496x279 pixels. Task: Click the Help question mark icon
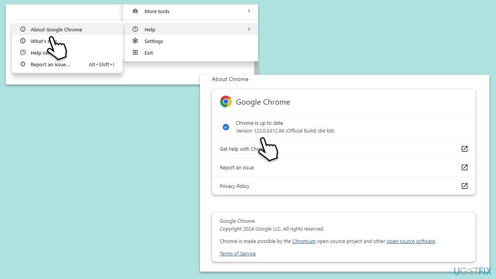tap(135, 29)
